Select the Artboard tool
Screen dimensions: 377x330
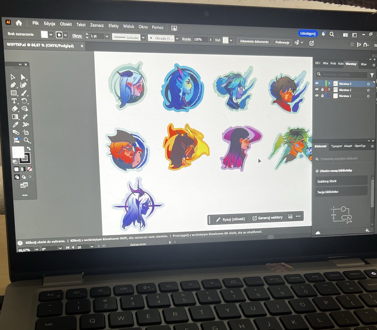26,132
